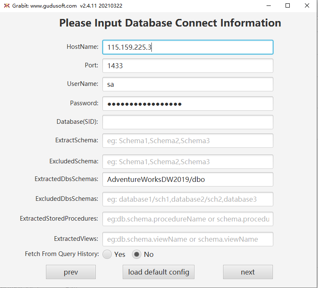Focus the Password field
318x288 pixels.
click(188, 104)
